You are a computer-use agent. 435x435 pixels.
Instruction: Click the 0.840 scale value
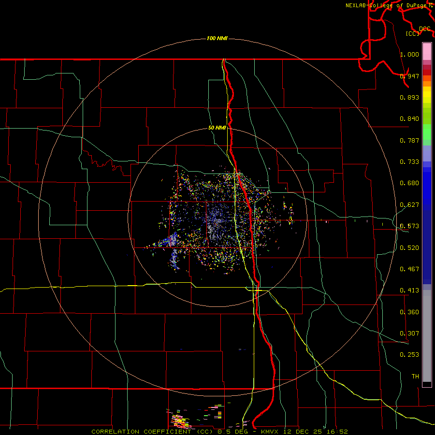click(409, 119)
